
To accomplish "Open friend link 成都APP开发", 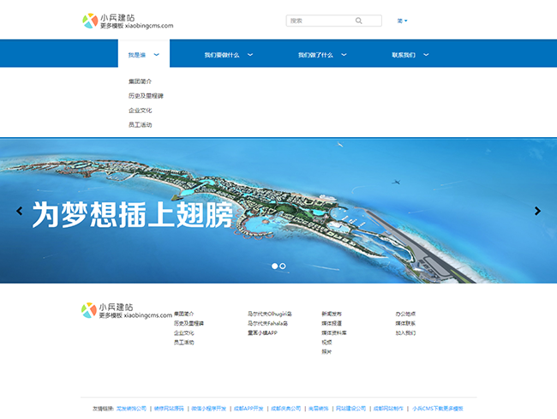I will [249, 409].
